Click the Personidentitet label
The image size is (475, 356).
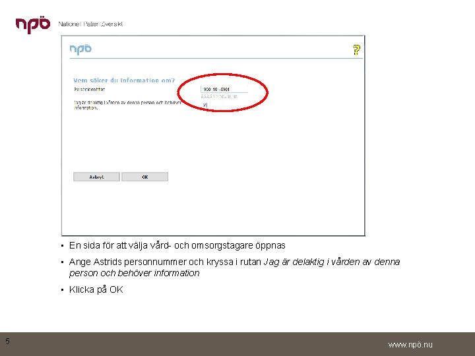tap(89, 89)
